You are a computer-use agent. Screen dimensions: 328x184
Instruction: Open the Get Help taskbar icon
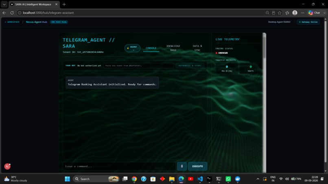coord(144,179)
